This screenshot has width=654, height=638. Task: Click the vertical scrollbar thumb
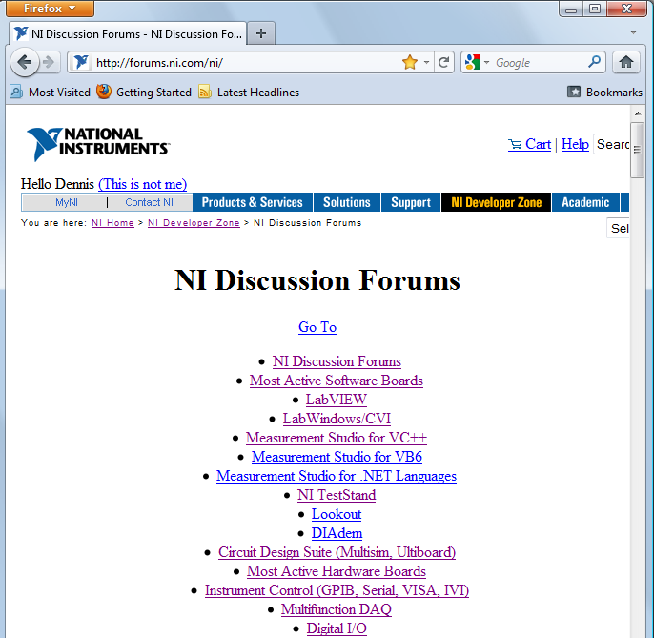click(637, 150)
